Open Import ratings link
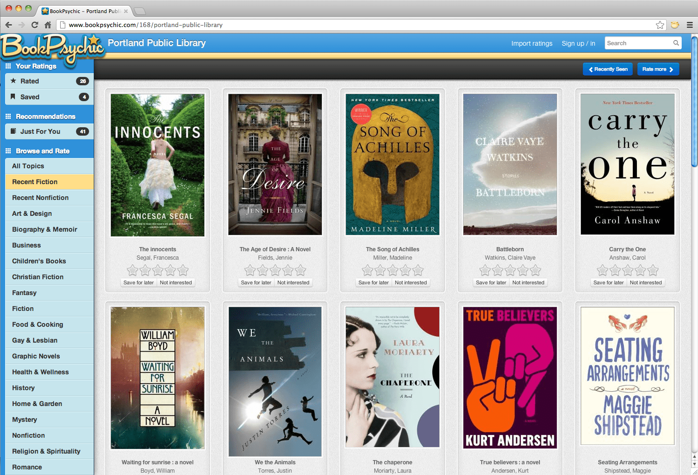The width and height of the screenshot is (698, 475). [532, 43]
